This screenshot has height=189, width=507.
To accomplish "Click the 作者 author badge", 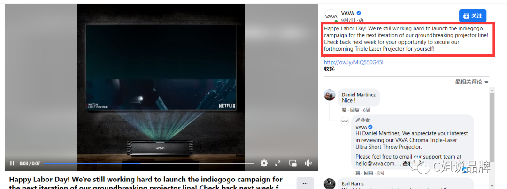I will coord(363,120).
